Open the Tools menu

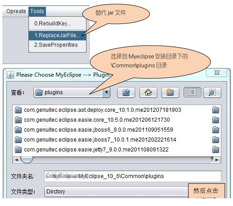(37, 11)
